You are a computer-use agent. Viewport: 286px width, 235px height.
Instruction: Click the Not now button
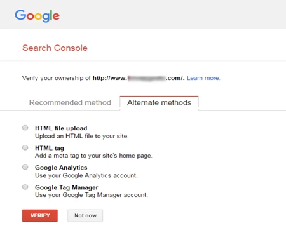point(85,215)
